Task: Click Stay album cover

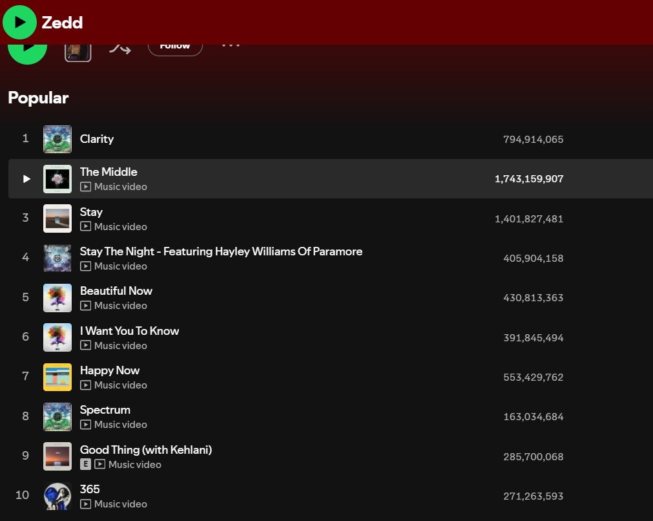Action: (x=57, y=218)
